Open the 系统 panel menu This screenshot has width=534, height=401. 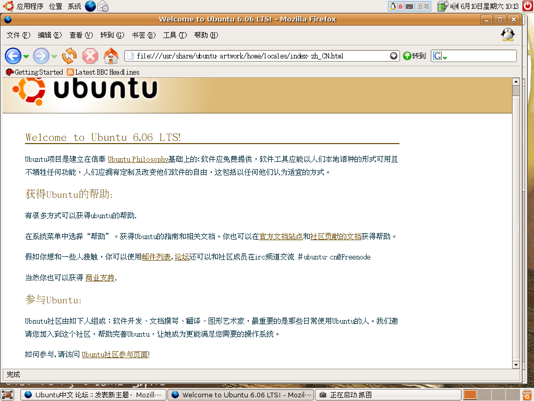pyautogui.click(x=74, y=6)
